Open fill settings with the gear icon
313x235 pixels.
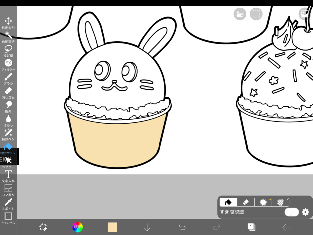coord(305,212)
